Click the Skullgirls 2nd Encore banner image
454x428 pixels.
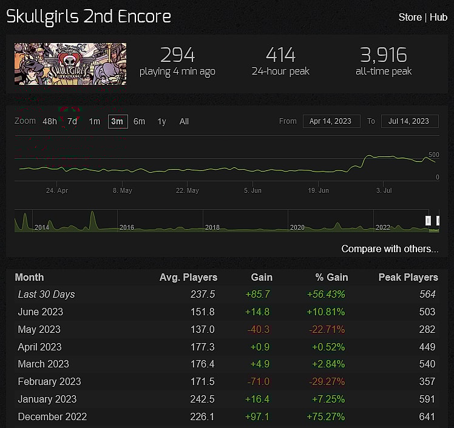click(70, 64)
